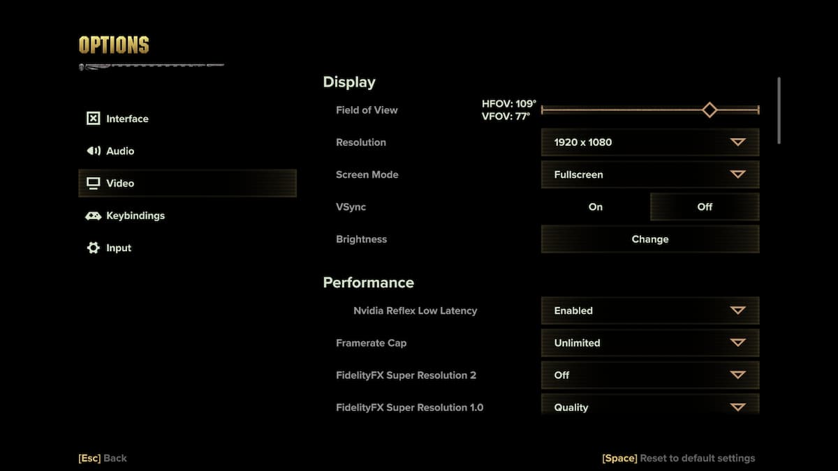
Task: Go Back using the Esc link
Action: tap(103, 458)
